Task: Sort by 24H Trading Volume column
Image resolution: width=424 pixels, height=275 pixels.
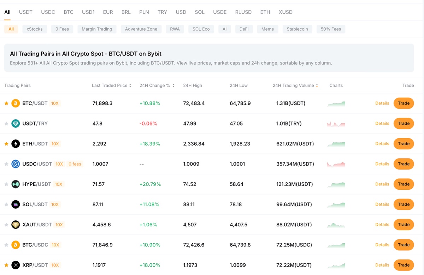Action: (295, 85)
